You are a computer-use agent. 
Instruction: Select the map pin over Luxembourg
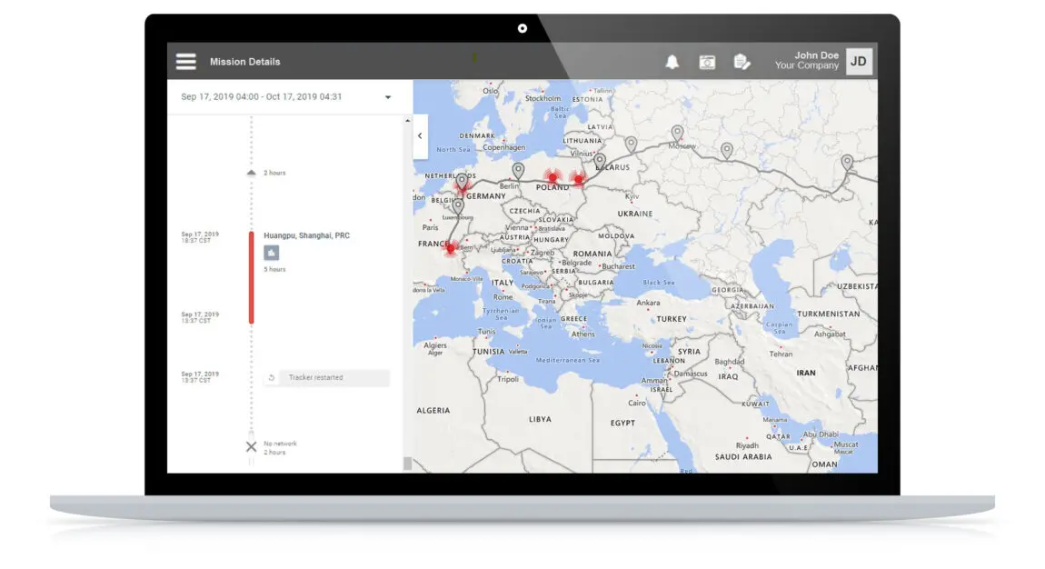click(458, 205)
